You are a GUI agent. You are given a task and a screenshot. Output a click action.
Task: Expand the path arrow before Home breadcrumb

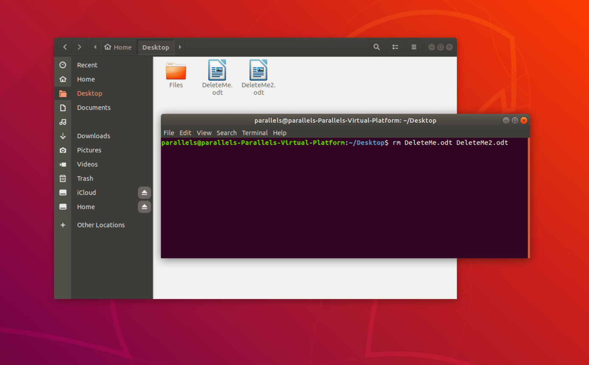(94, 47)
